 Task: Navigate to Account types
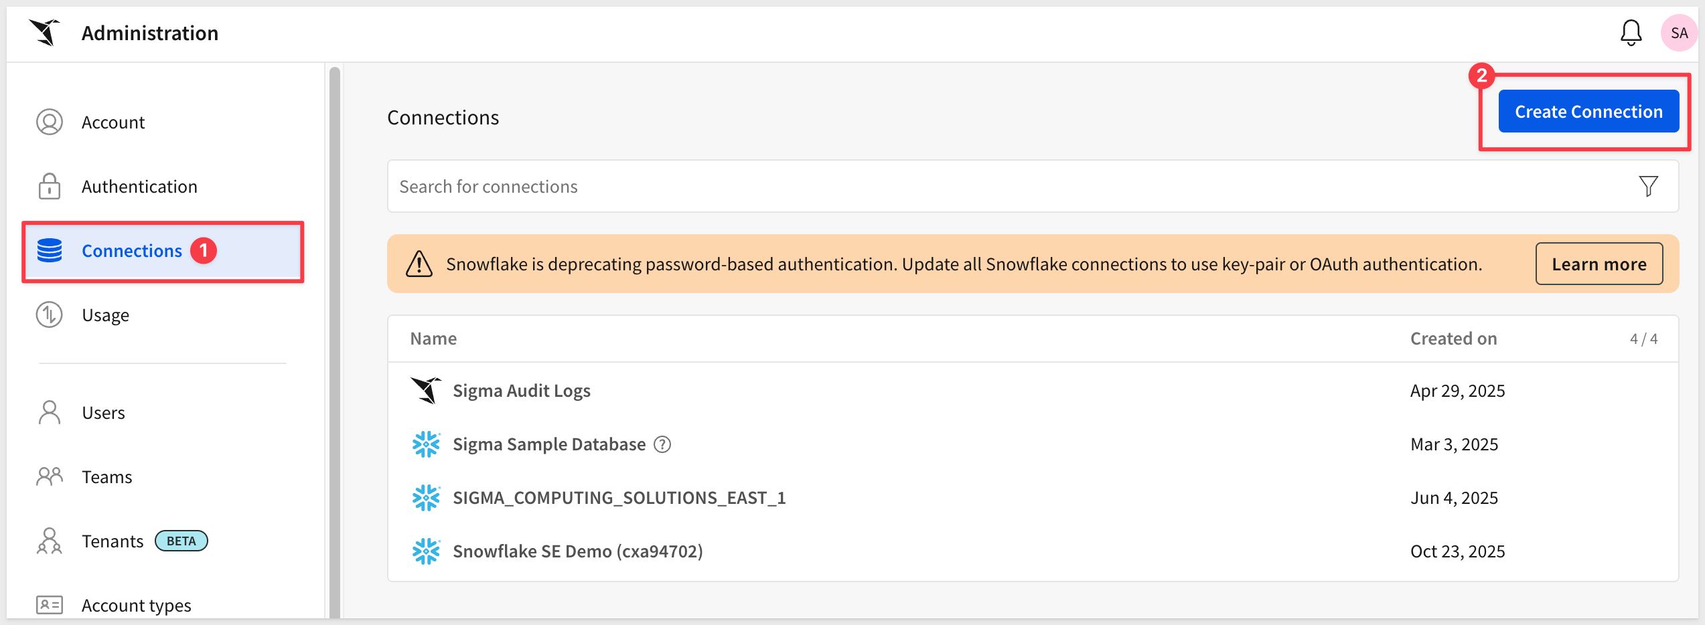click(x=136, y=606)
